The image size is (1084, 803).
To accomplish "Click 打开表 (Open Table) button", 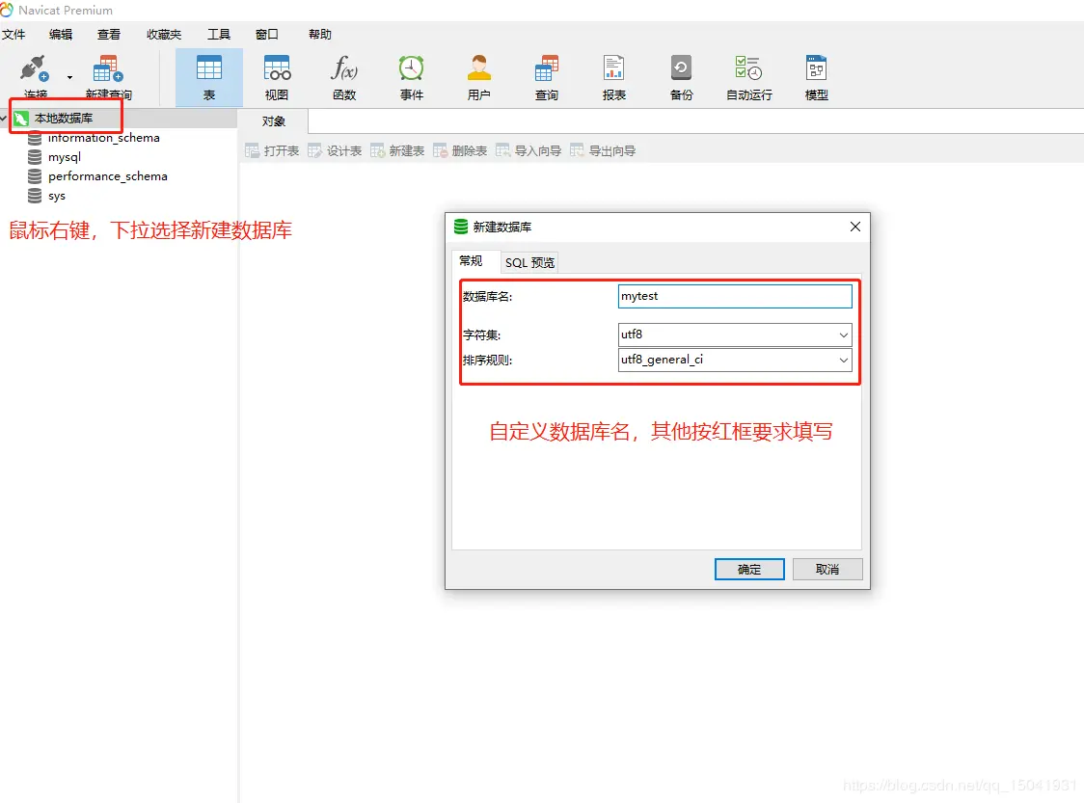I will tap(272, 150).
